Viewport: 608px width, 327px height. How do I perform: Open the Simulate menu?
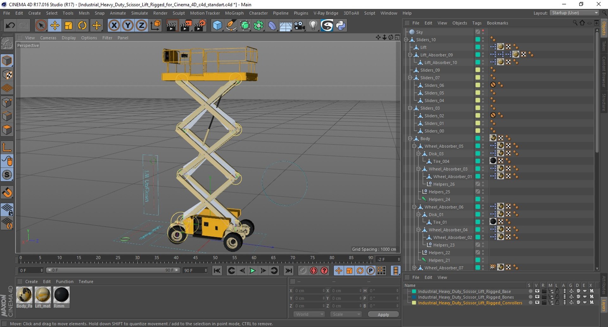[x=140, y=13]
